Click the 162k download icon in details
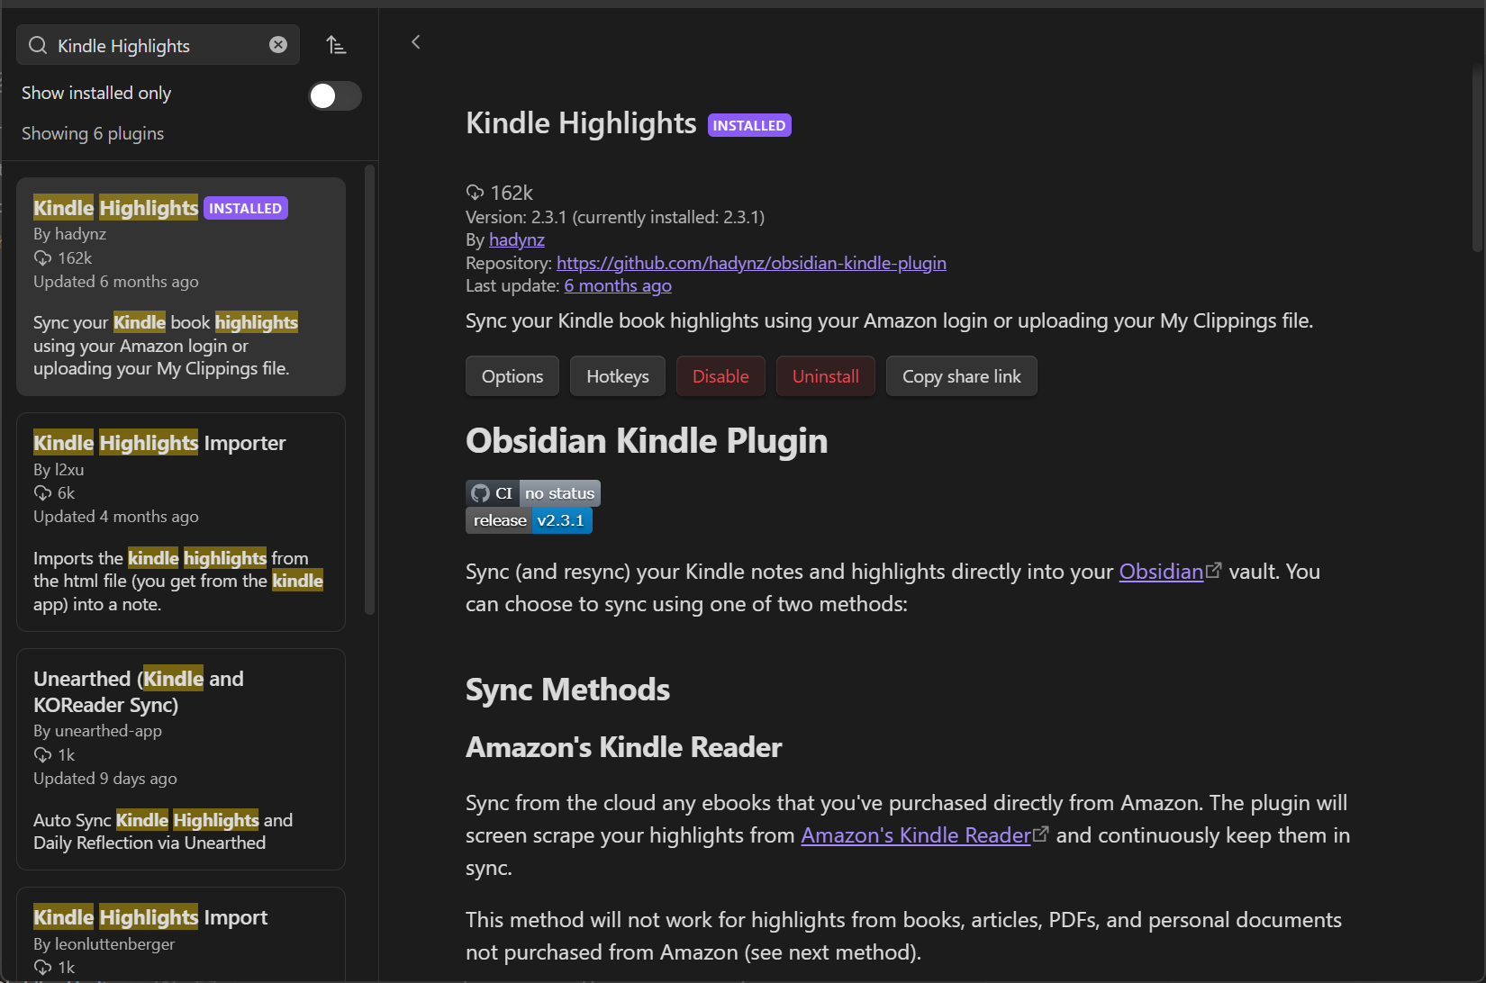This screenshot has width=1486, height=983. 475,193
